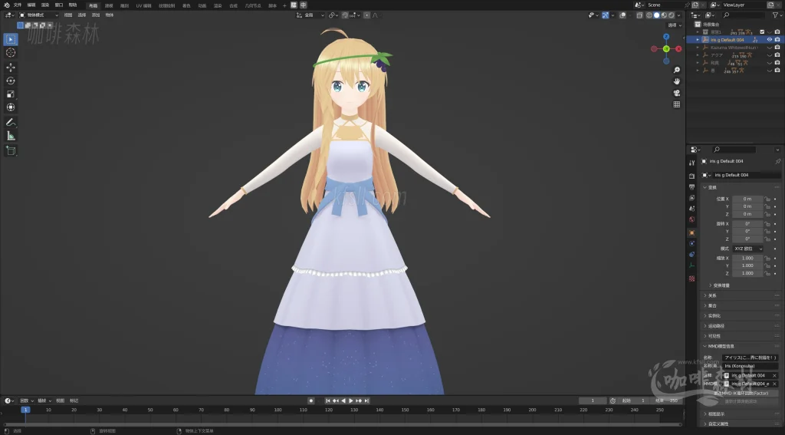Toggle the first outliner collection exclude checkbox
The height and width of the screenshot is (435, 785).
pos(762,31)
